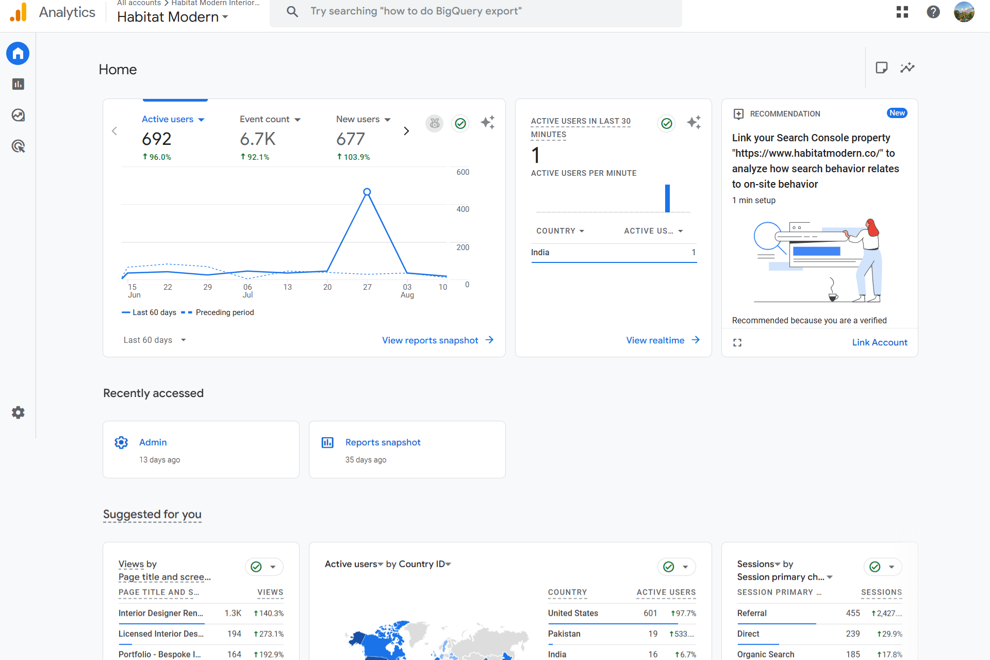The height and width of the screenshot is (660, 990).
Task: Open the Event count metric dropdown
Action: click(270, 119)
